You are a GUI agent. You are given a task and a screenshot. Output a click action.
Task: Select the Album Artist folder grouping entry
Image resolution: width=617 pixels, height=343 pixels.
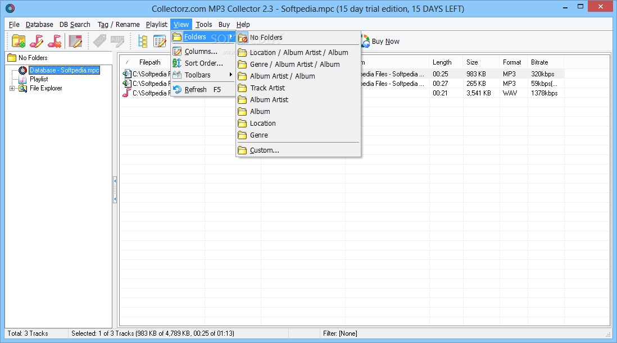[x=298, y=100]
